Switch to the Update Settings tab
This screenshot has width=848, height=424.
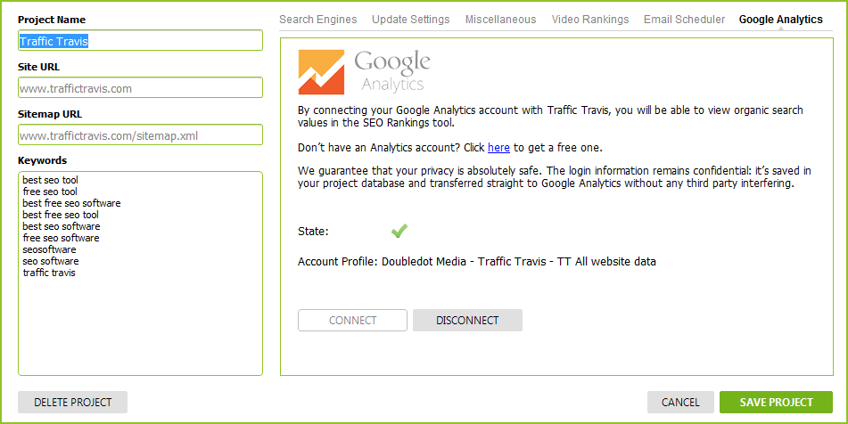[410, 20]
